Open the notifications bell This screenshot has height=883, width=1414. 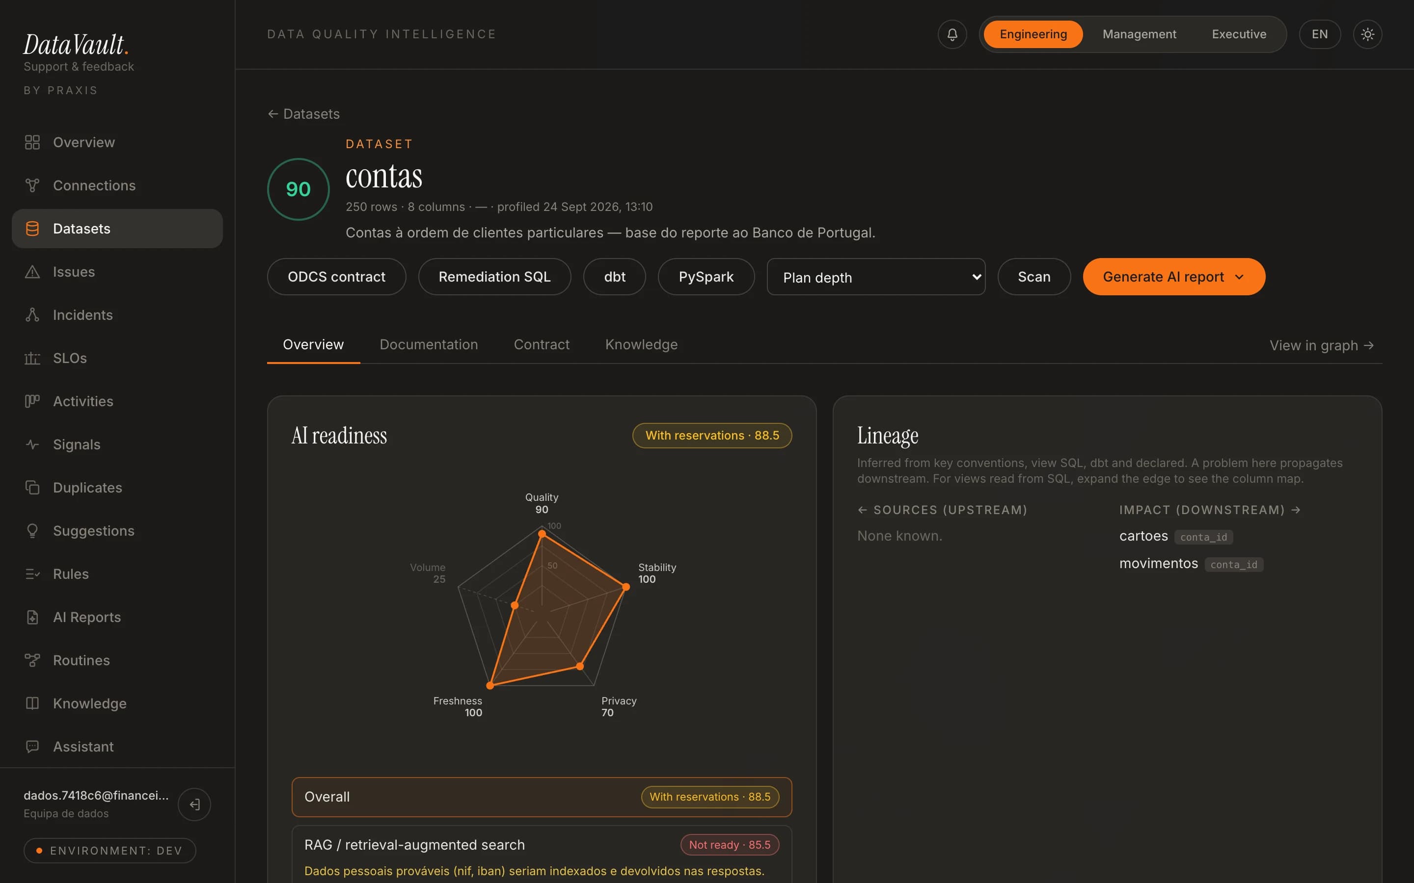coord(952,34)
